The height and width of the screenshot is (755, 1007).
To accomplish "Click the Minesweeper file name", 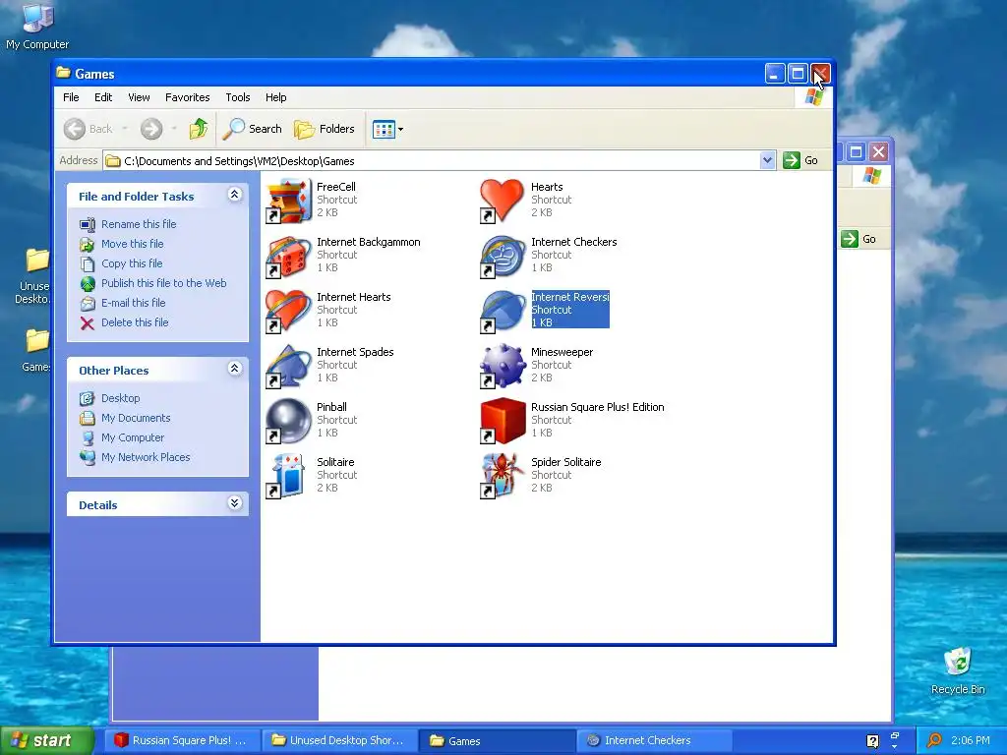I will click(x=562, y=352).
